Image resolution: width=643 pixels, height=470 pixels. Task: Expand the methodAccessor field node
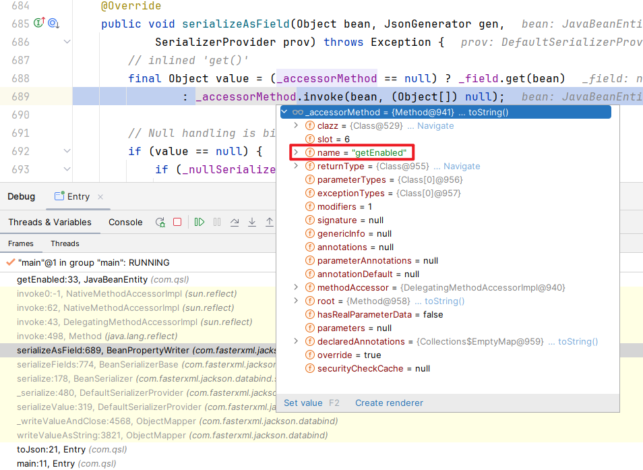[295, 287]
